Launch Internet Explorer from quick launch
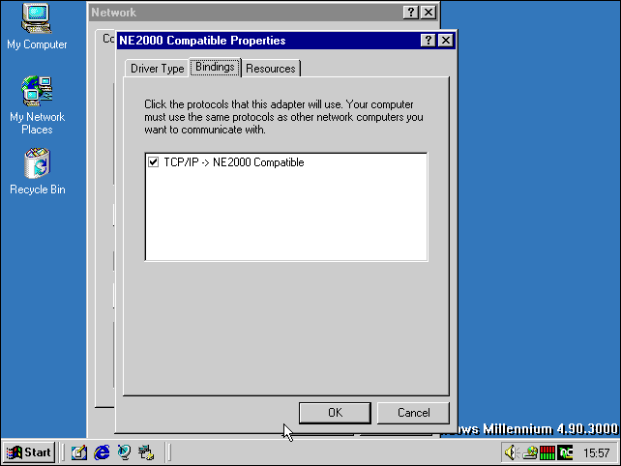The width and height of the screenshot is (621, 466). point(102,452)
